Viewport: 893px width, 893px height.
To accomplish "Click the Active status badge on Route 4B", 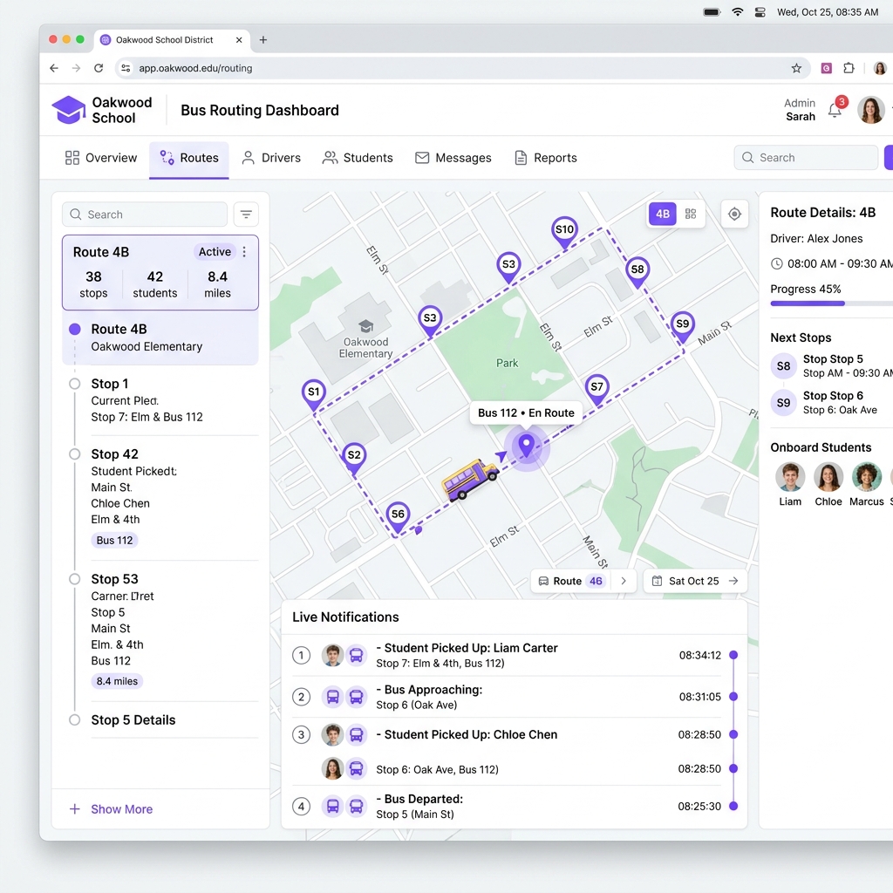I will pos(215,252).
